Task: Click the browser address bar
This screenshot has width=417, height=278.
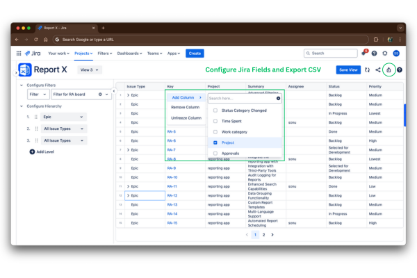Action: pos(211,40)
